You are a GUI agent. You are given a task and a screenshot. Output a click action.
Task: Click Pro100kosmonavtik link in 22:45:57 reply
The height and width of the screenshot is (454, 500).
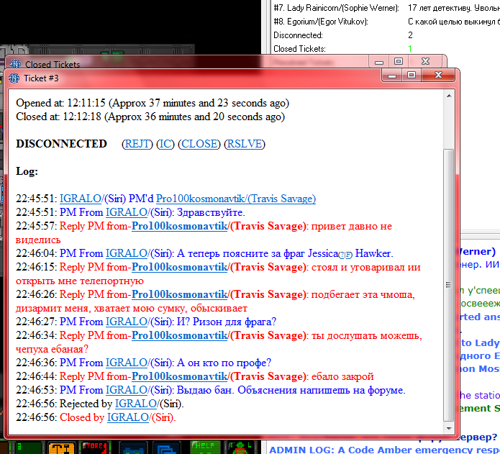pos(180,226)
